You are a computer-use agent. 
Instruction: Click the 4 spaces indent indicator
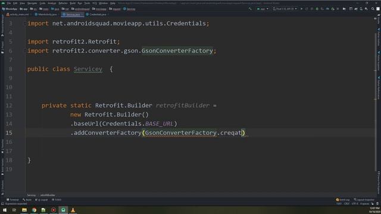pyautogui.click(x=364, y=204)
